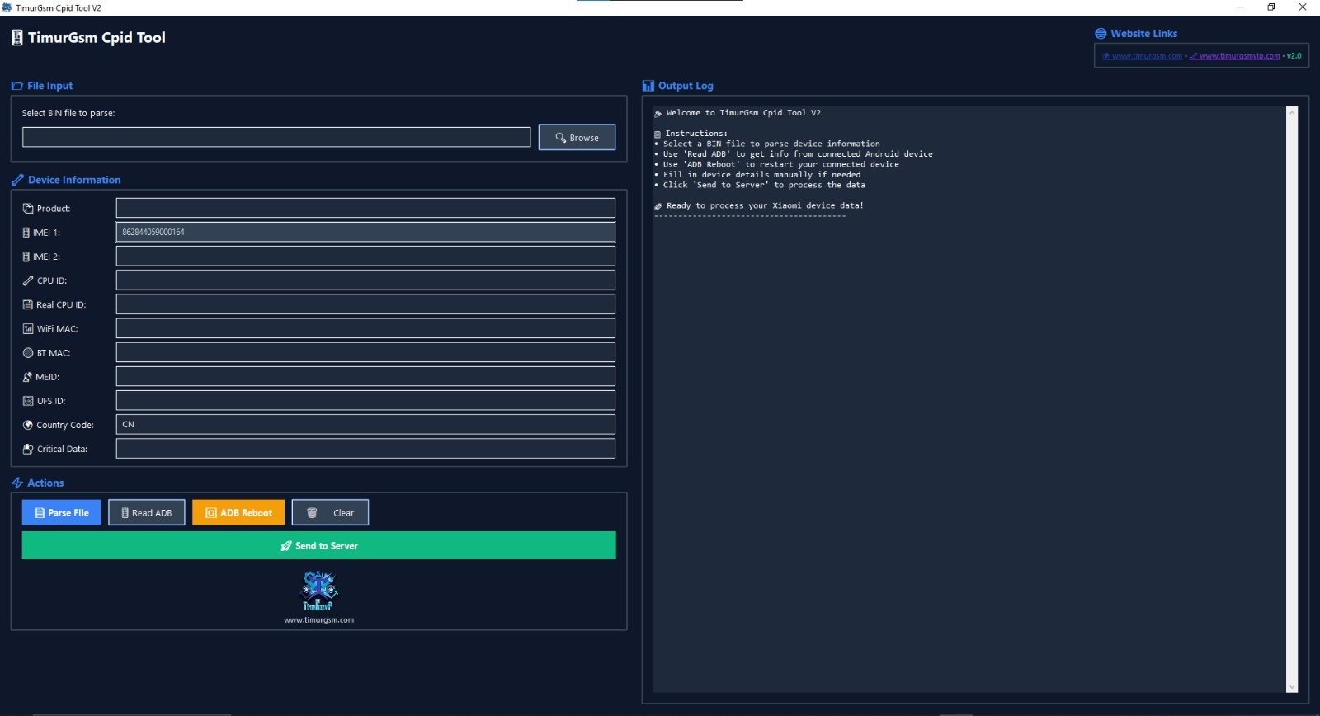Click the storage icon next to UFS ID
This screenshot has width=1320, height=716.
(x=28, y=401)
